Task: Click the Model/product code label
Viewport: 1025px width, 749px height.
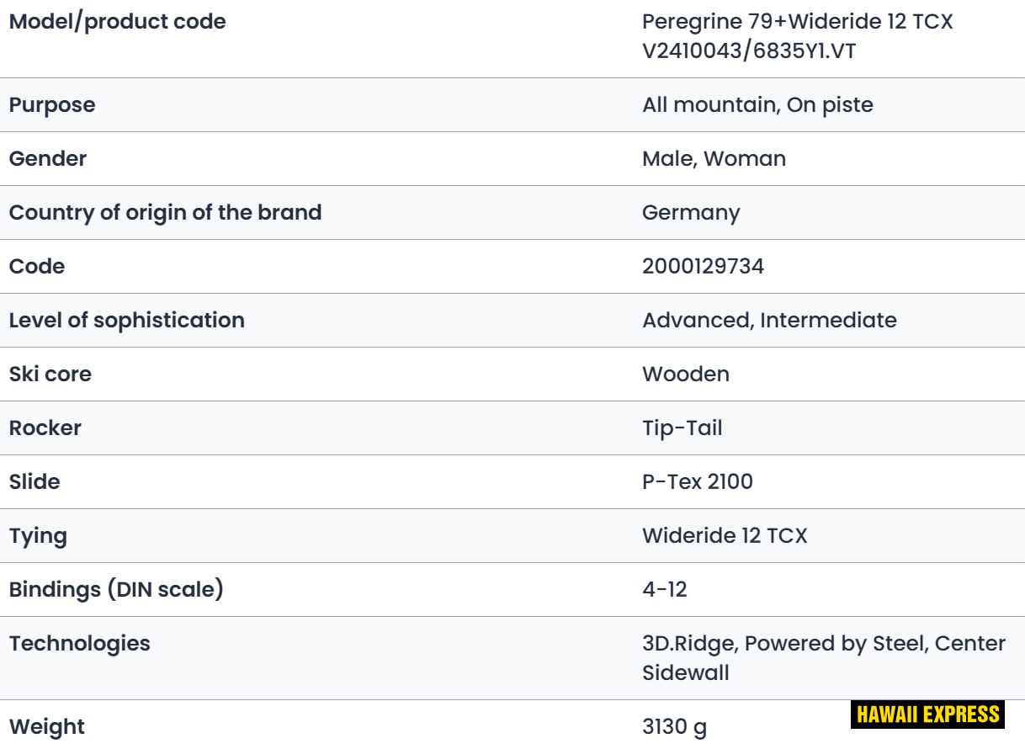Action: tap(118, 22)
